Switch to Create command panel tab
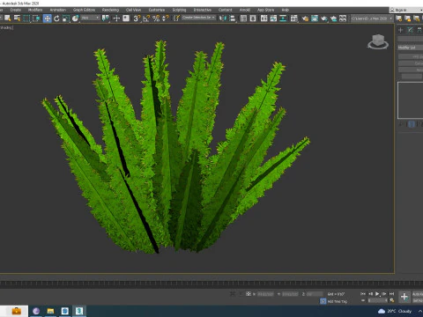This screenshot has width=423, height=317. 400,30
